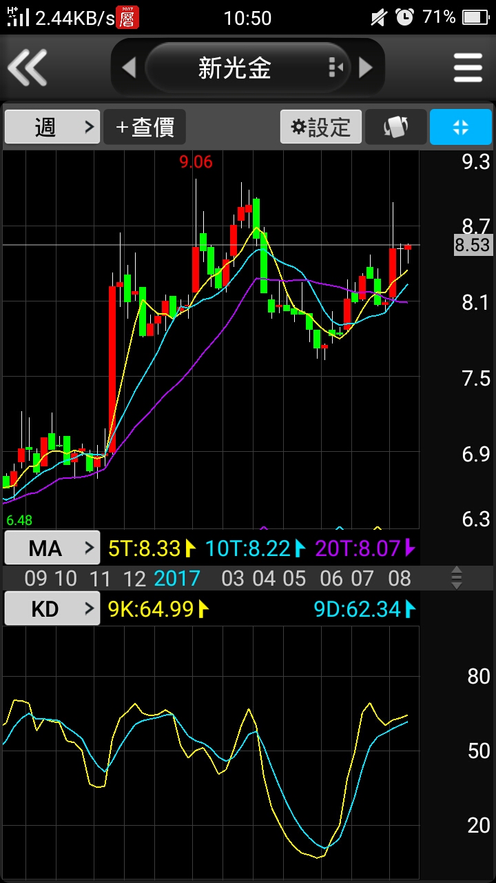Tap the muted sound status icon
Image resolution: width=496 pixels, height=883 pixels.
coord(378,18)
